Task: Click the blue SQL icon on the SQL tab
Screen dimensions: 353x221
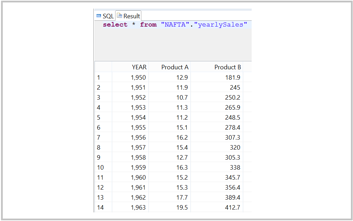Action: pos(98,16)
